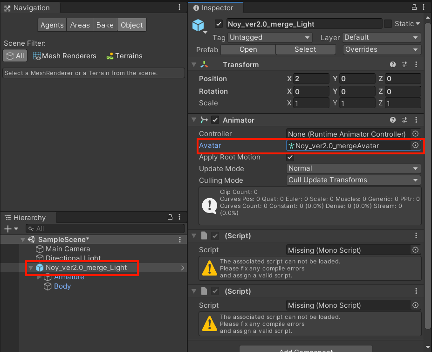Open Animator component help reference
The image size is (432, 352).
[392, 120]
